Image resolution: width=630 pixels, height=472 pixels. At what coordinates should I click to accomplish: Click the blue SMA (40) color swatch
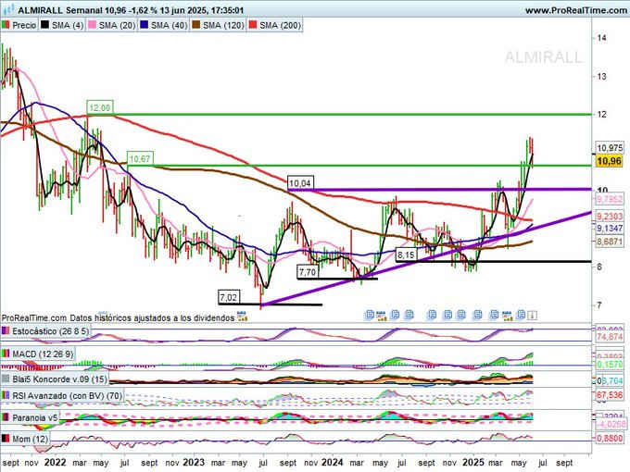tap(145, 25)
